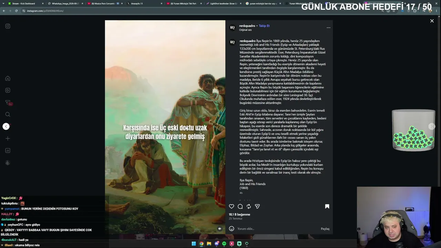
Task: Switch to the WhatsApp_Image browser tab
Action: click(x=65, y=3)
